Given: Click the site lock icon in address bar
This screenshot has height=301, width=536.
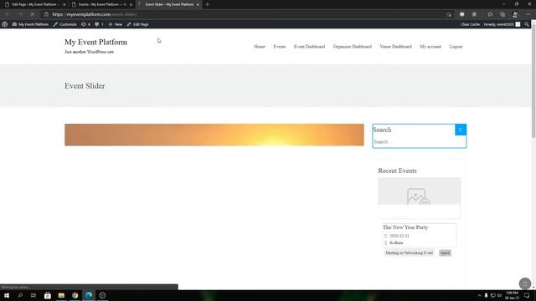Looking at the screenshot, I should tap(47, 14).
